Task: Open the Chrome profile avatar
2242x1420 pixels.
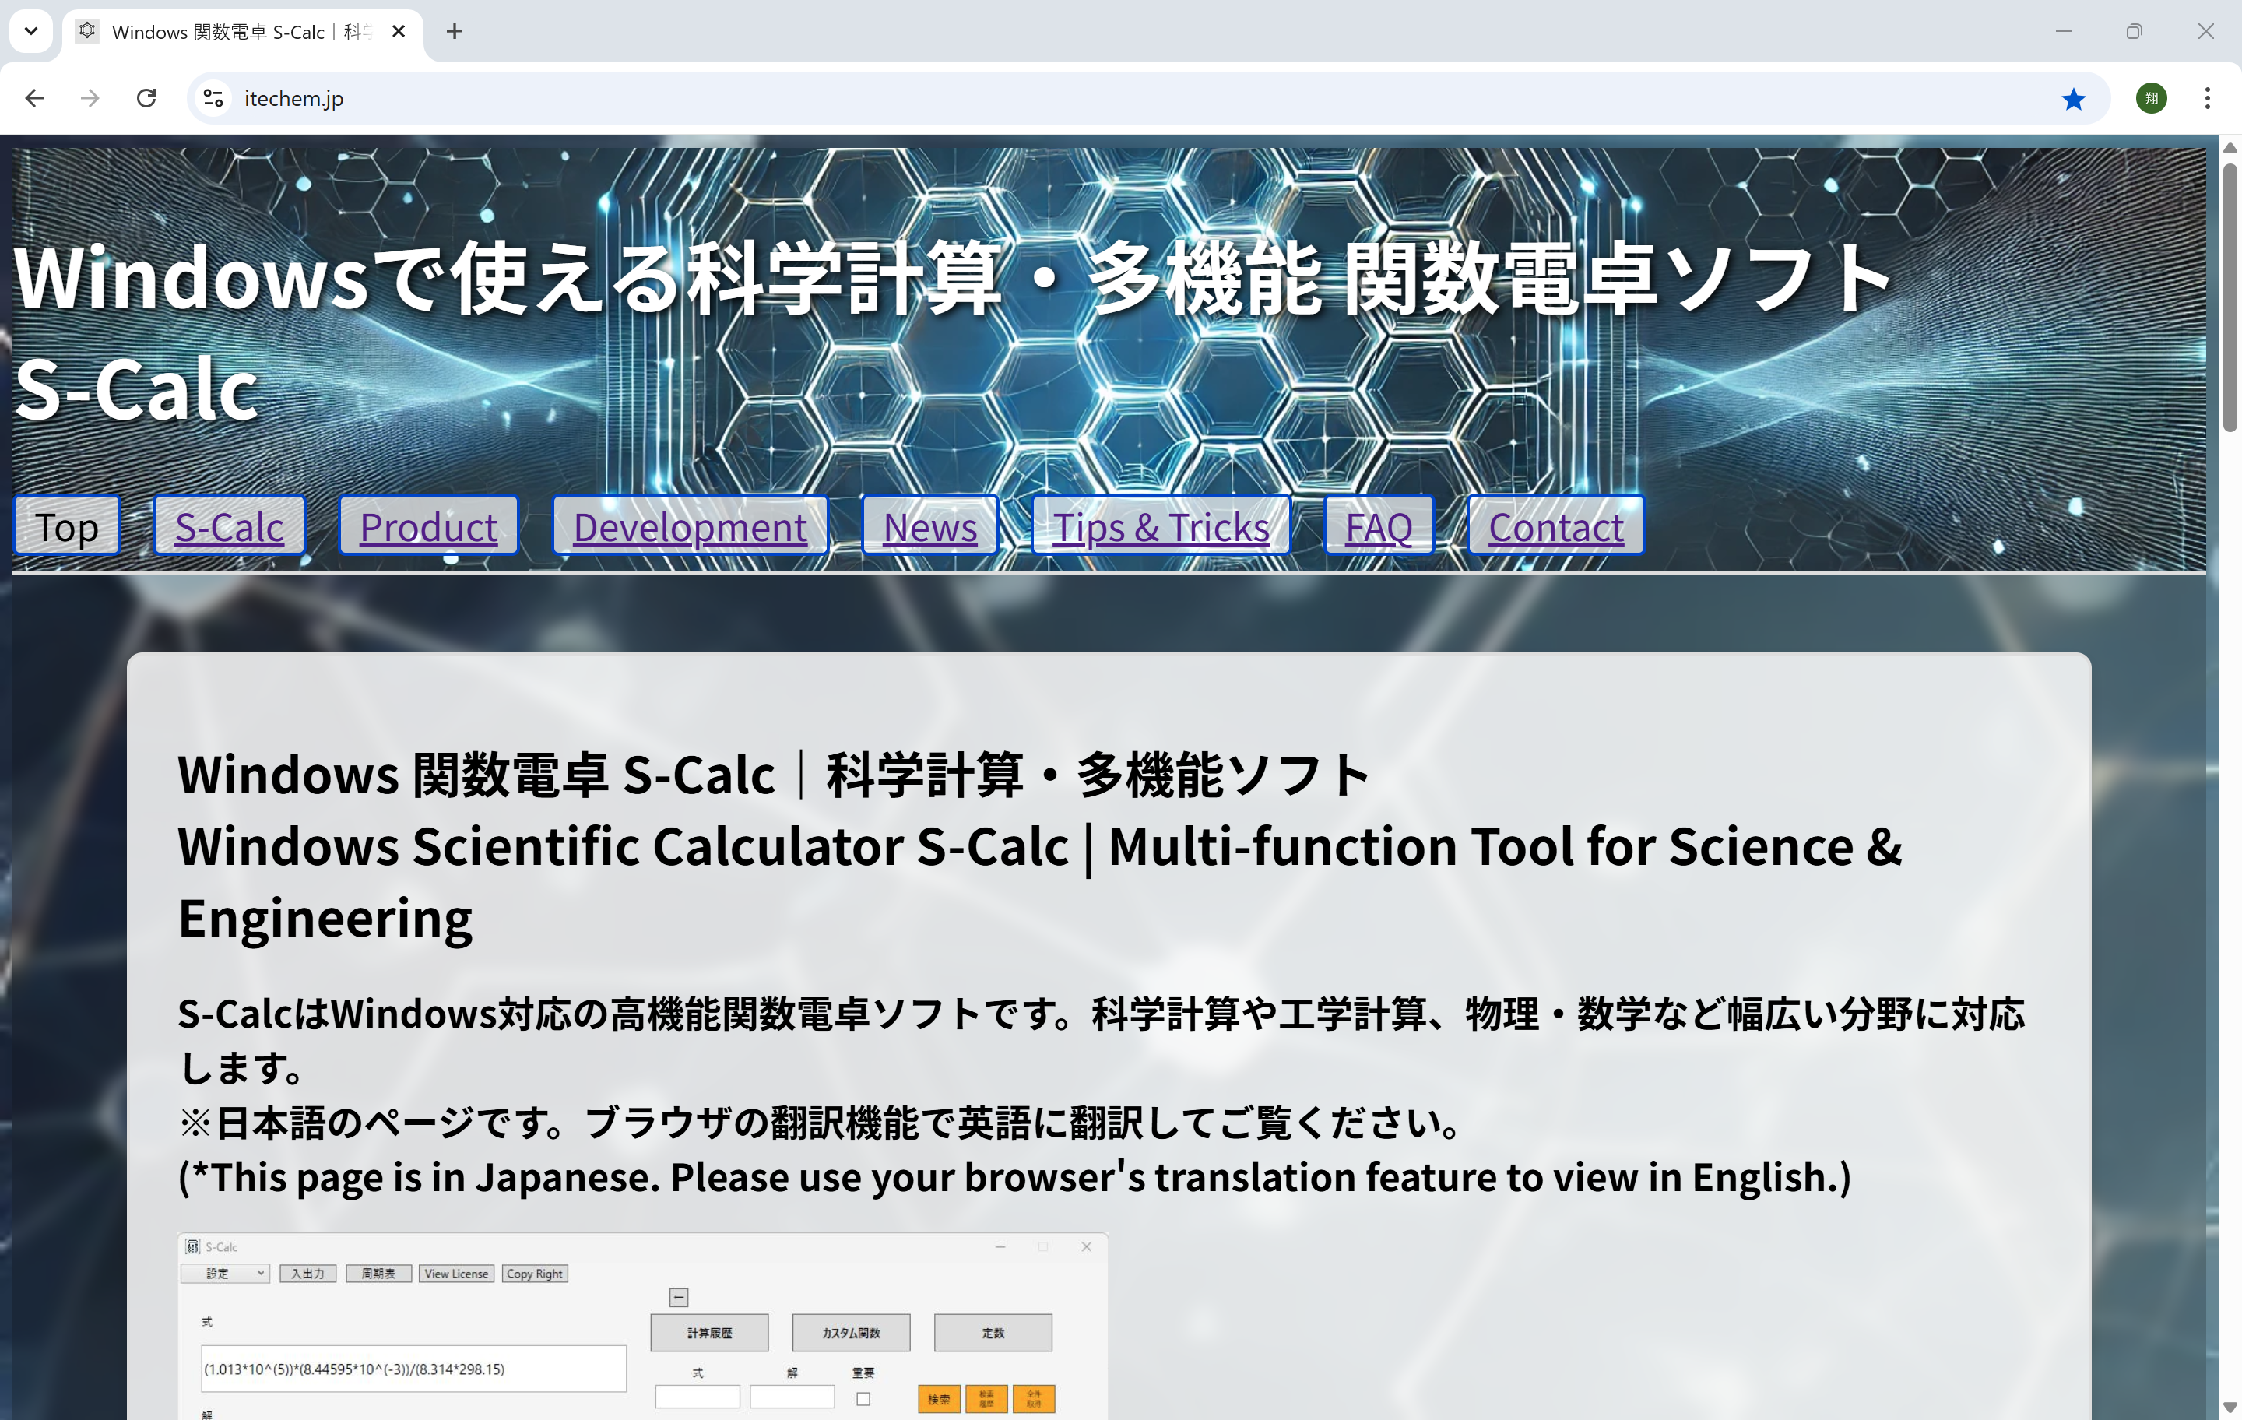Action: pyautogui.click(x=2151, y=98)
